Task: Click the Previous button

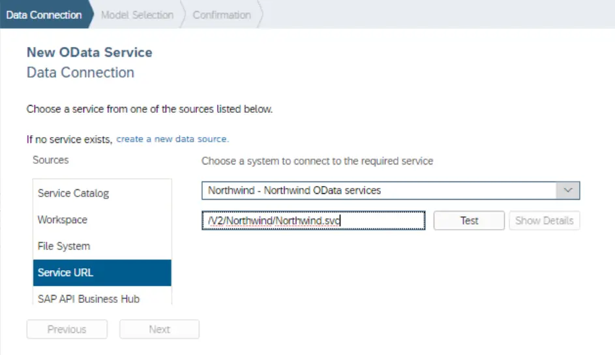Action: (67, 330)
